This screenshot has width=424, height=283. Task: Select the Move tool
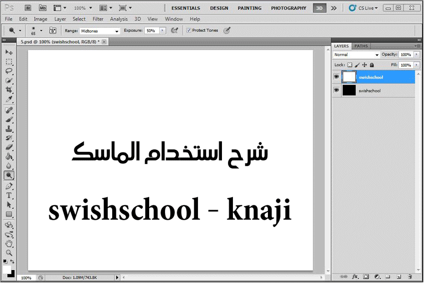pyautogui.click(x=9, y=52)
